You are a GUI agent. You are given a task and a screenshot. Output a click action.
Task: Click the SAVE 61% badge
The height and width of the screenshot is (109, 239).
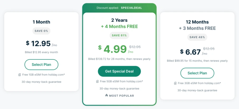[119, 35]
